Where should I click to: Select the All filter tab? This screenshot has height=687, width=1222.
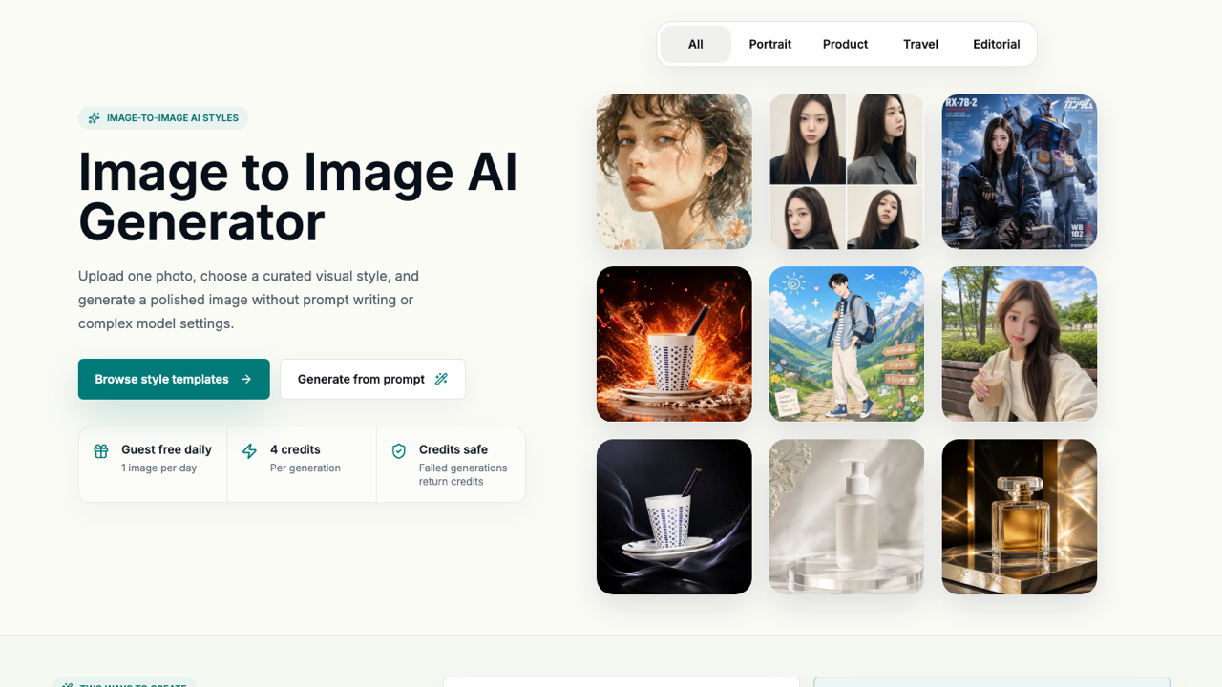tap(695, 44)
